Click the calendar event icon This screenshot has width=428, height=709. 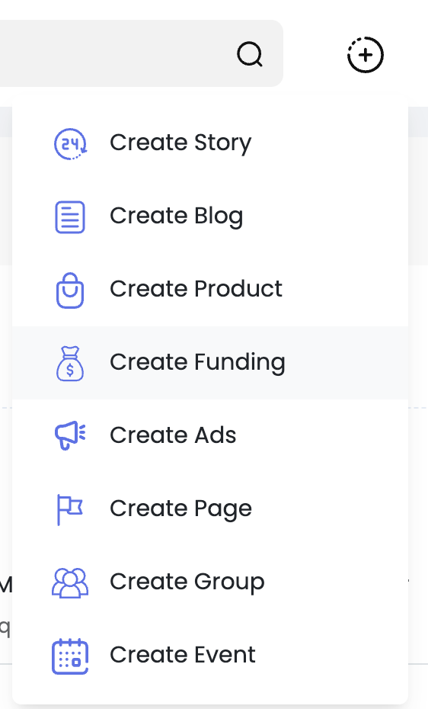[x=70, y=656]
